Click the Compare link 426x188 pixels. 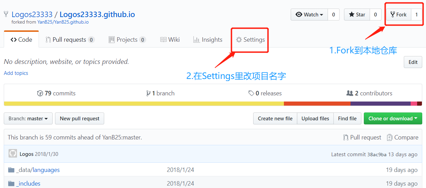click(402, 137)
